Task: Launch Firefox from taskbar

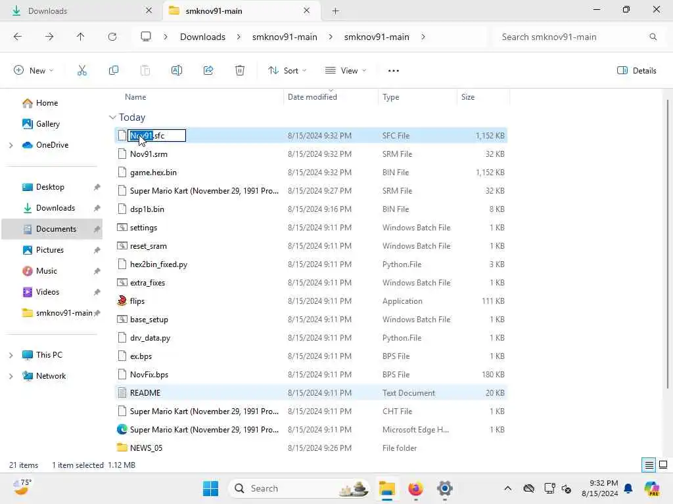Action: coord(415,488)
